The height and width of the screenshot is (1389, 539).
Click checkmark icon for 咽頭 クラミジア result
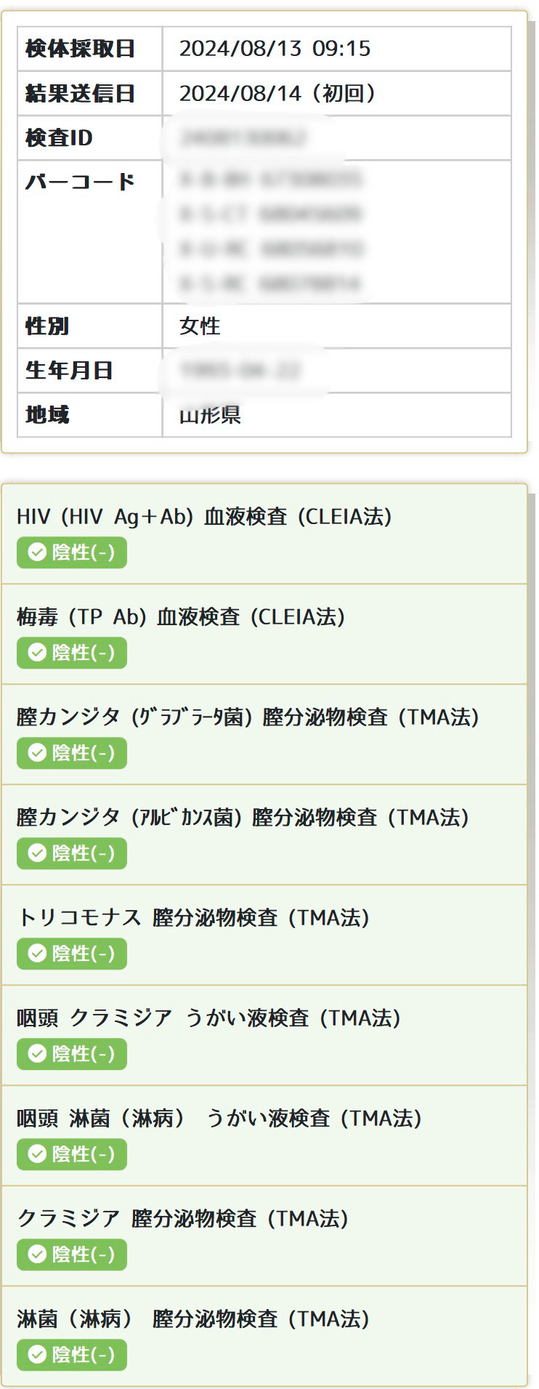click(x=37, y=1054)
